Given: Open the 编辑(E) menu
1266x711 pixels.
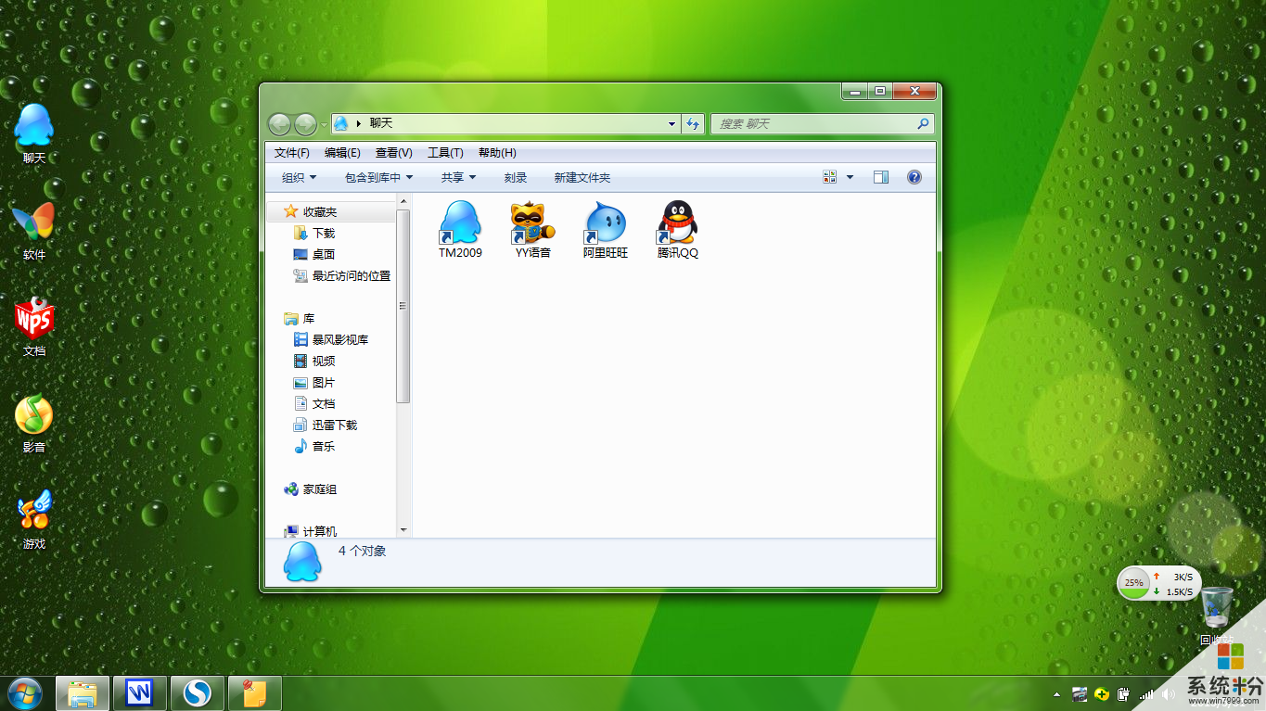Looking at the screenshot, I should tap(342, 153).
